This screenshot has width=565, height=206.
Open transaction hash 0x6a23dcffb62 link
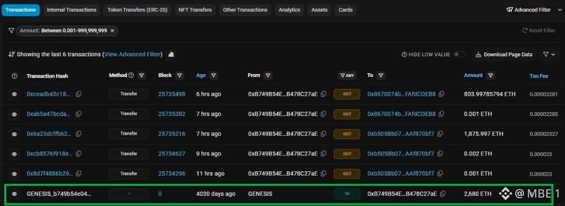click(49, 133)
